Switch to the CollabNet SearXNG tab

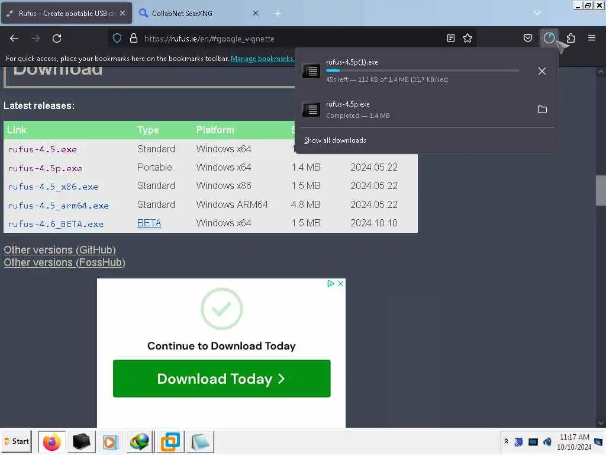click(198, 13)
